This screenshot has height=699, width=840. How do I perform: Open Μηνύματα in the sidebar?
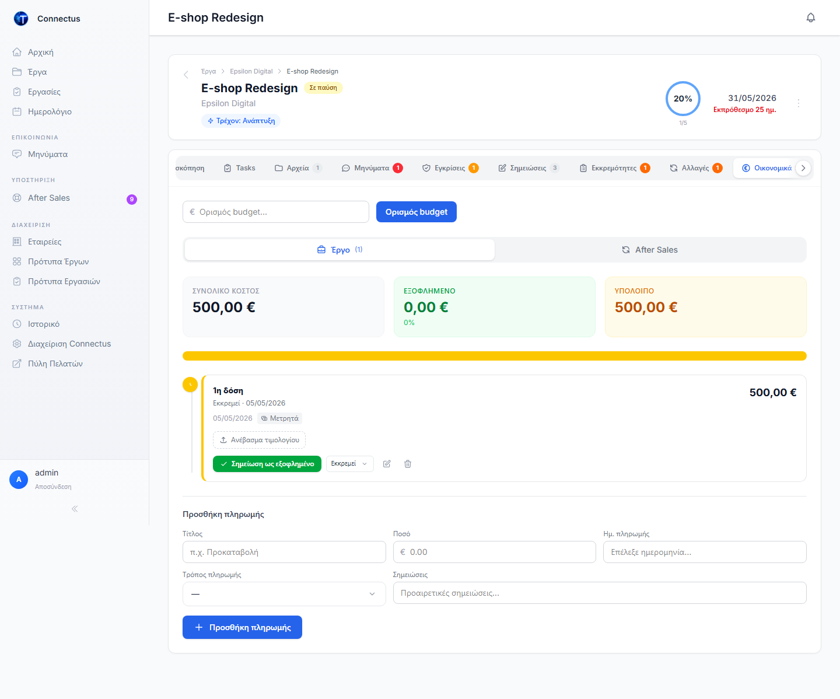tap(75, 154)
